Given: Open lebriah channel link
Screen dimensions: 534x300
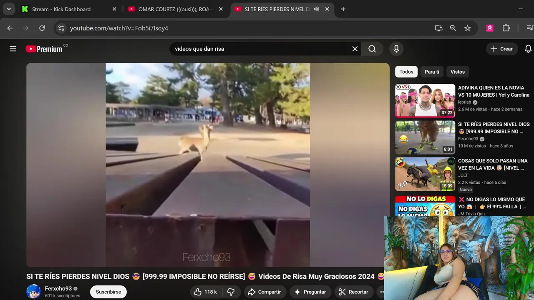Looking at the screenshot, I should pyautogui.click(x=464, y=102).
